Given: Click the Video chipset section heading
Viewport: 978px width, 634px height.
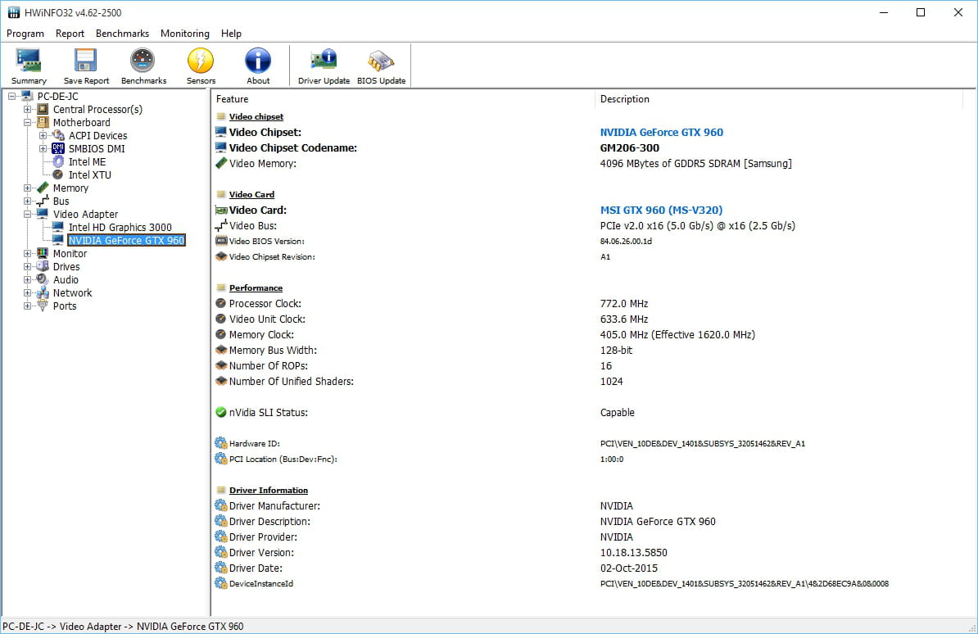Looking at the screenshot, I should (x=256, y=116).
